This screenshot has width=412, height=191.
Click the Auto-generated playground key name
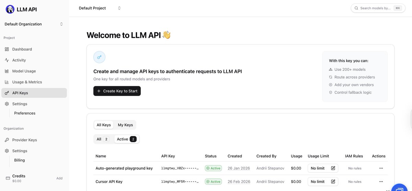click(124, 168)
